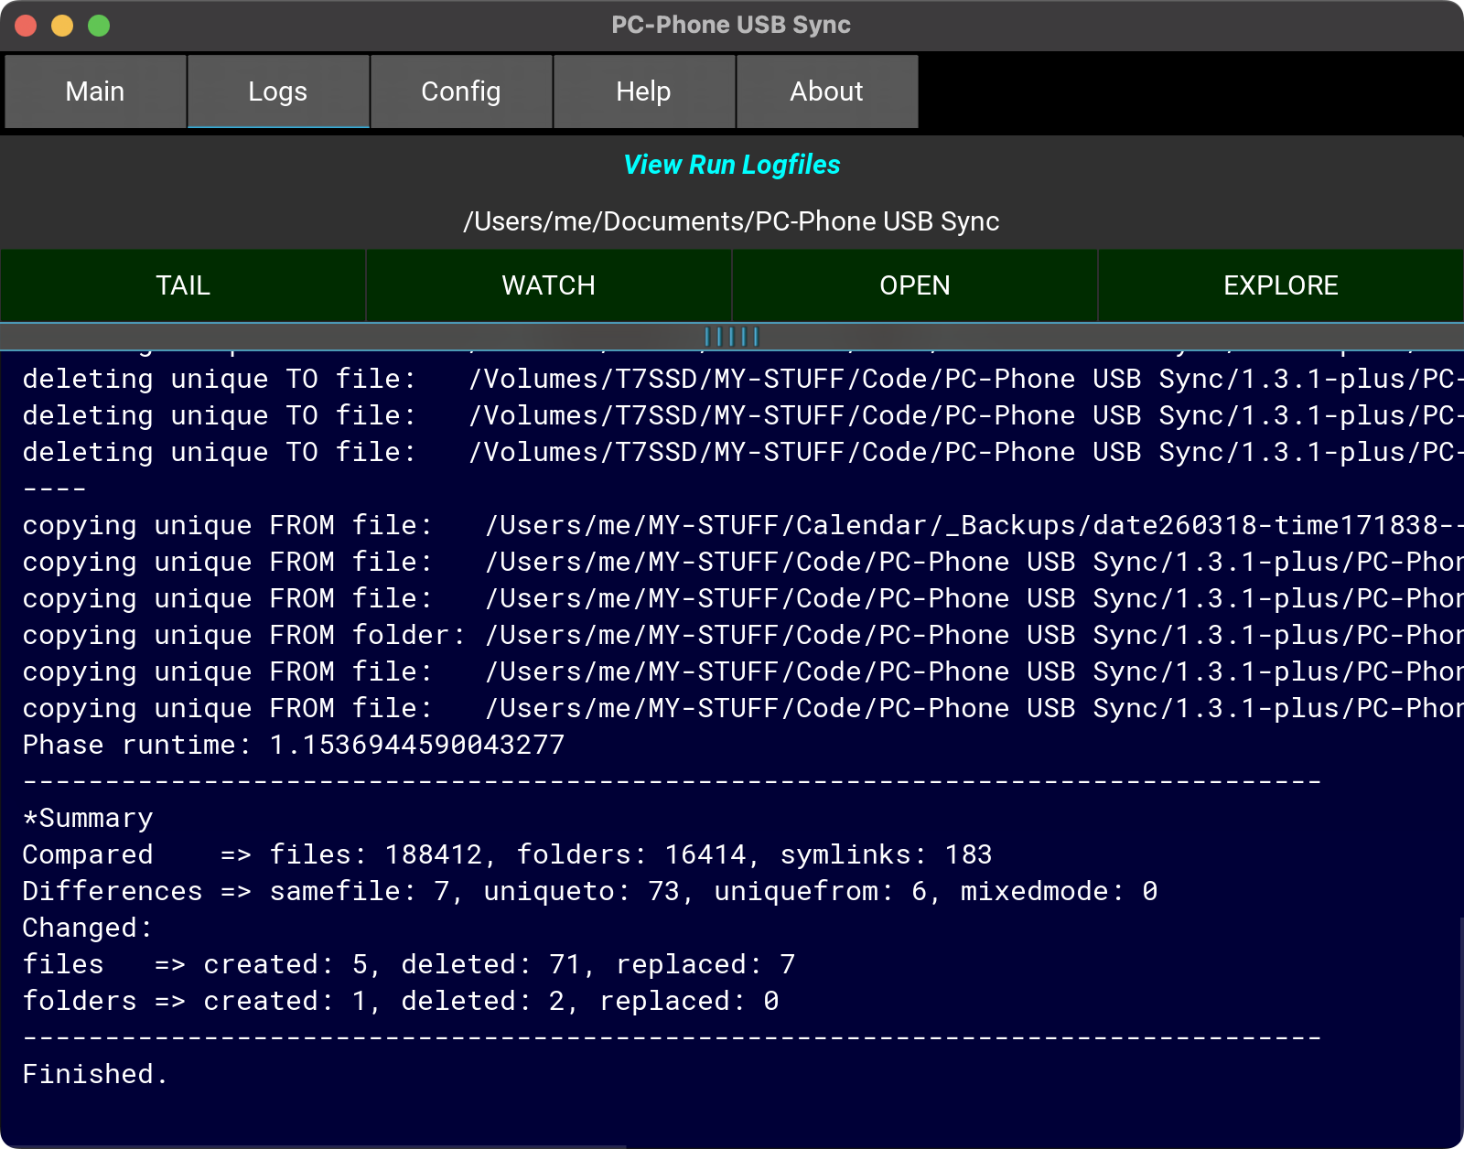Image resolution: width=1464 pixels, height=1149 pixels.
Task: Click the EXPLORE logs folder button
Action: 1280,285
